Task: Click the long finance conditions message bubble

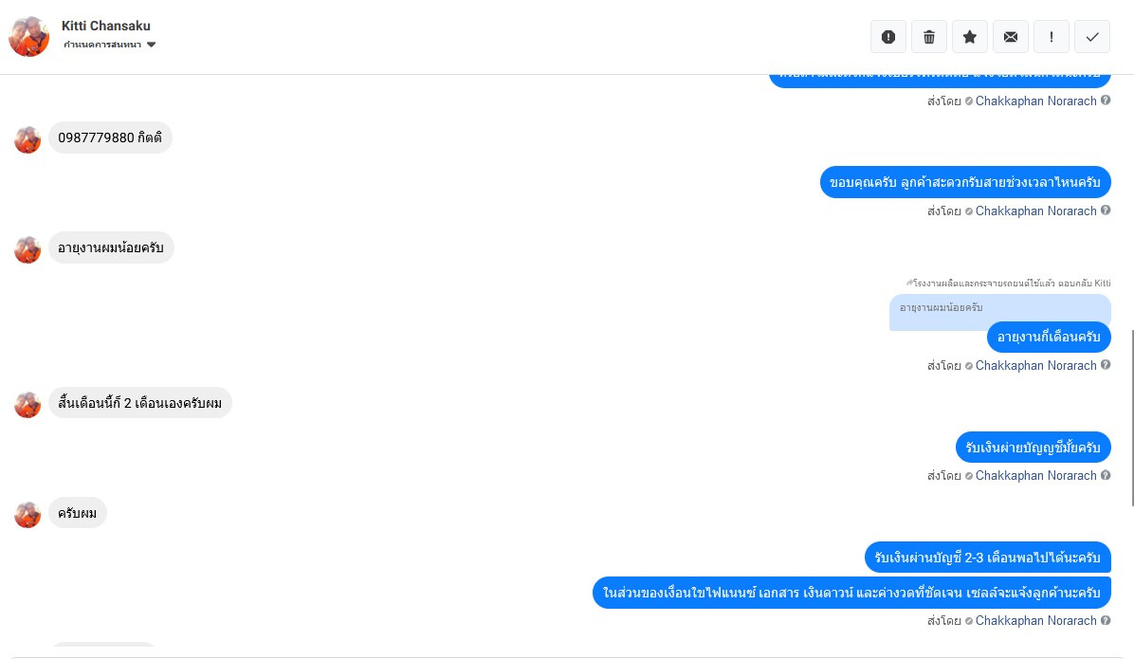Action: click(x=851, y=593)
